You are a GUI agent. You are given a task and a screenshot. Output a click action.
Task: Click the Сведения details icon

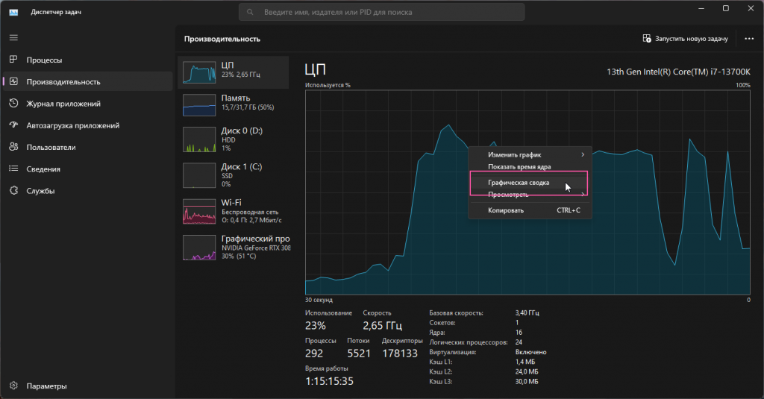(13, 169)
